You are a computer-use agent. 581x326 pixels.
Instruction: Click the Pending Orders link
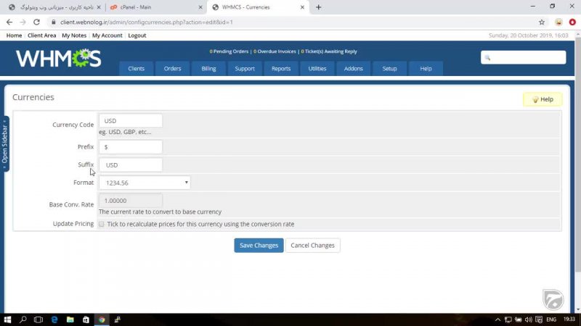(x=229, y=51)
